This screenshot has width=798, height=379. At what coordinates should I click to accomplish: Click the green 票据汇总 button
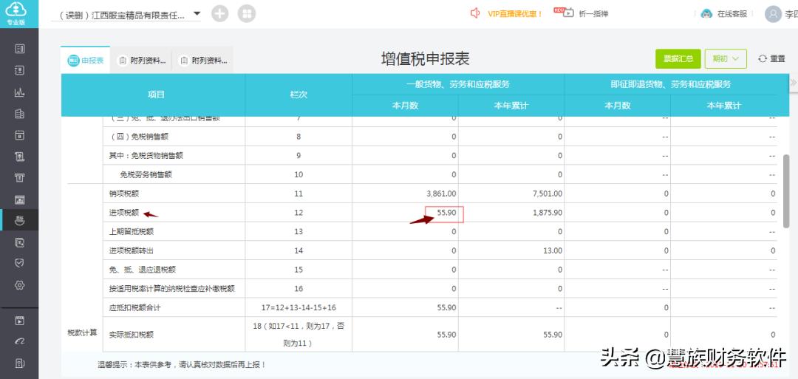(678, 58)
